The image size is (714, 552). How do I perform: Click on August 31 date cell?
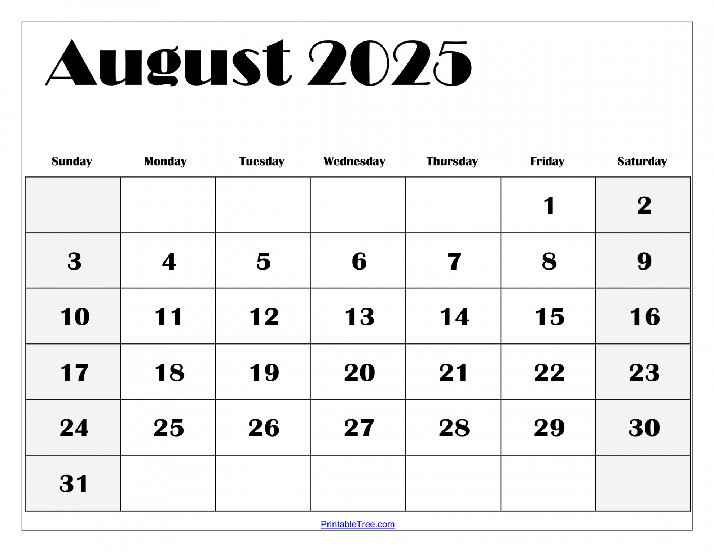74,497
